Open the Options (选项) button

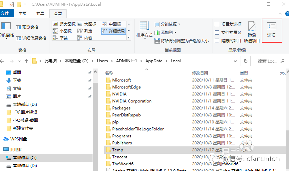pos(272,30)
